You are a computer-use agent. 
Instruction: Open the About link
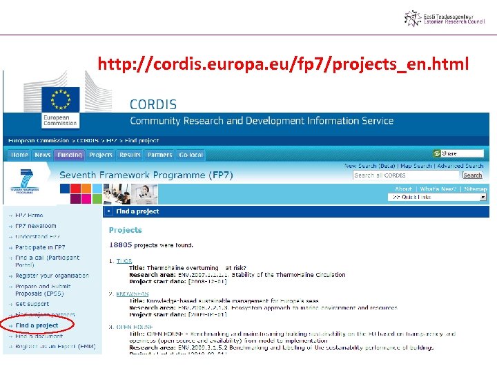(x=403, y=189)
